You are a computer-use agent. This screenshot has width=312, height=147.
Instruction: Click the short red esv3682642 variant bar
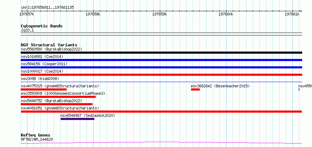coord(195,89)
